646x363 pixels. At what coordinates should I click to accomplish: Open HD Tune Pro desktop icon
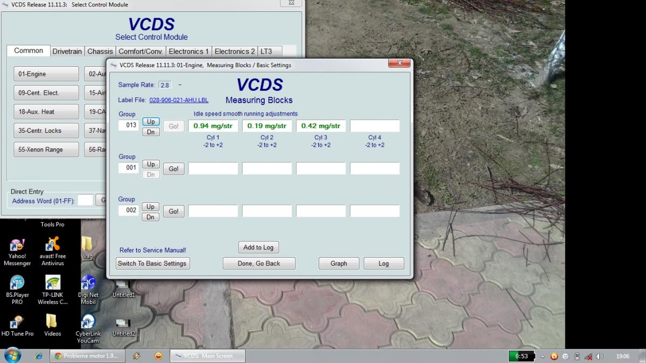[17, 322]
